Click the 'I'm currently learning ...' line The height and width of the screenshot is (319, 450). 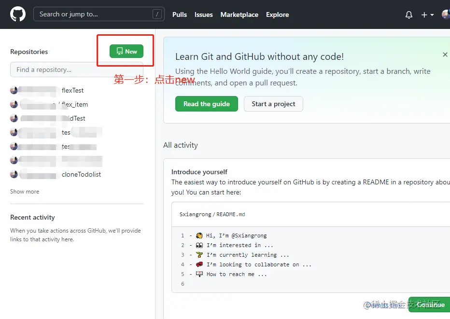[248, 255]
